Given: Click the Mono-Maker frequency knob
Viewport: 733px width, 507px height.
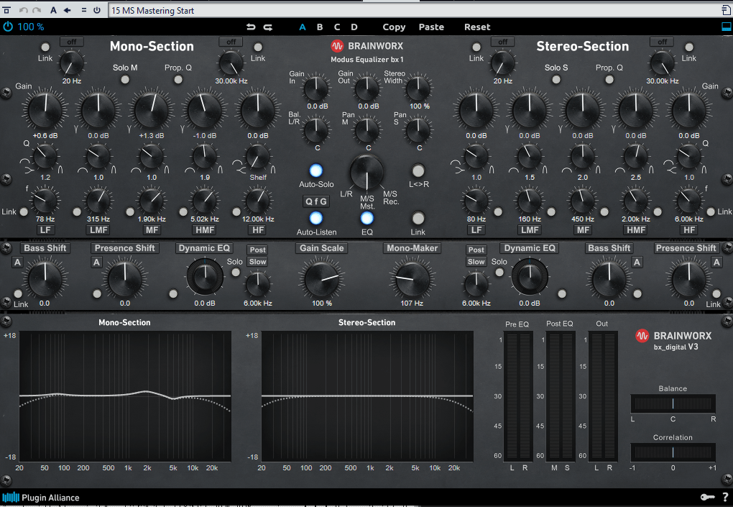Looking at the screenshot, I should click(412, 278).
